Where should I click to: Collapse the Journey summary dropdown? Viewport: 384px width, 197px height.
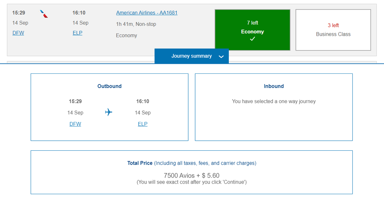[191, 56]
